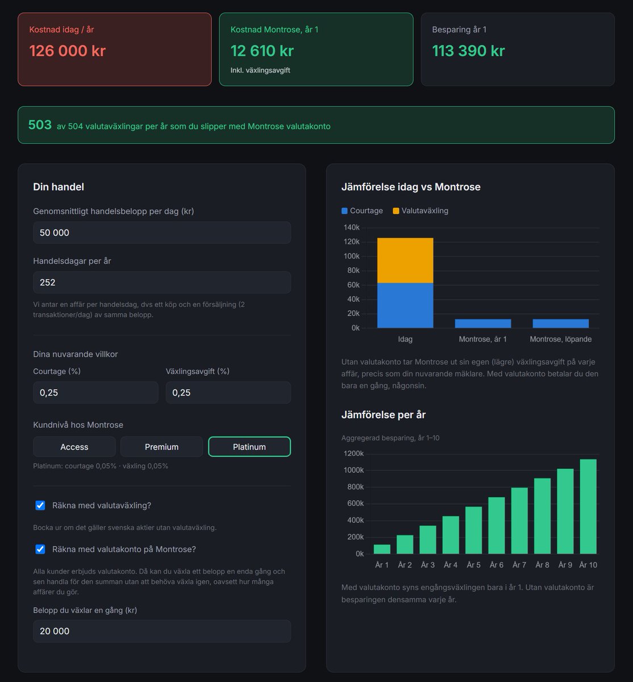Click the År 10 savings bar
The width and height of the screenshot is (633, 682).
click(588, 506)
